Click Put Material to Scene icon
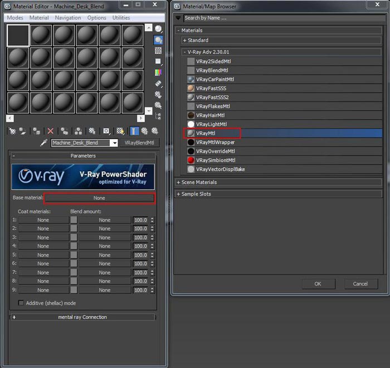Screen dimensions: 390x368 tap(23, 131)
